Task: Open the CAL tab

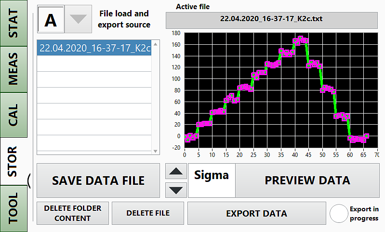Action: 13,115
